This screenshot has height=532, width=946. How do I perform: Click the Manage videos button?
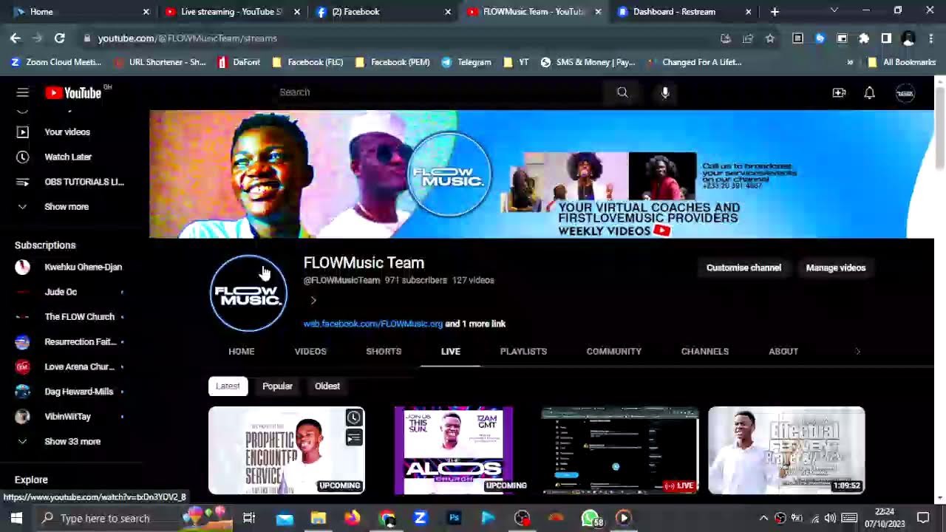click(x=836, y=267)
